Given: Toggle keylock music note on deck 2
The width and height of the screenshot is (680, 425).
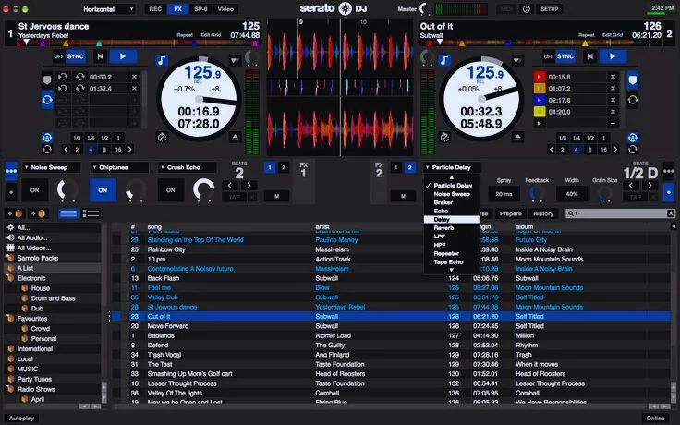Looking at the screenshot, I should 444,61.
